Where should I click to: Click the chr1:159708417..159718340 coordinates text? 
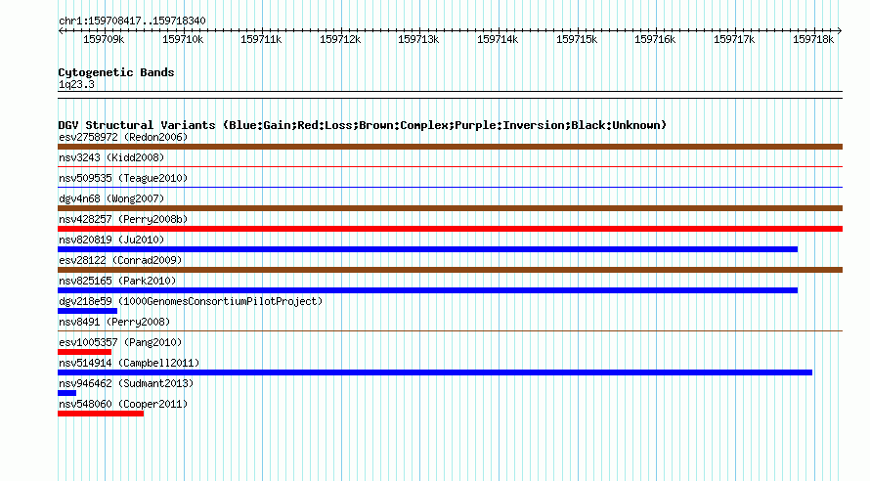[x=132, y=22]
